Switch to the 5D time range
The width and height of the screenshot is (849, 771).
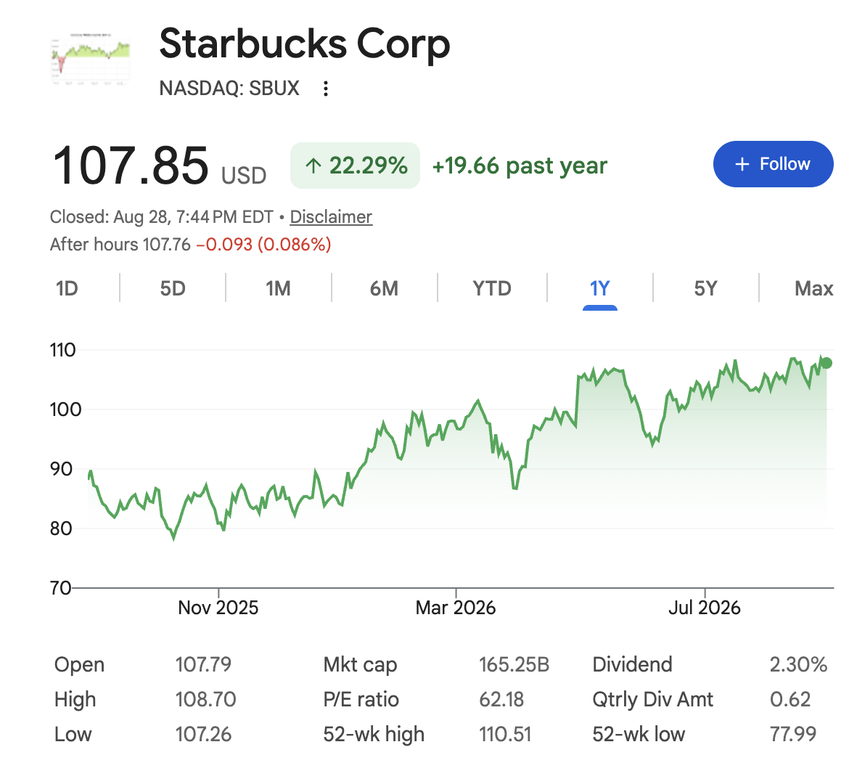click(x=173, y=288)
